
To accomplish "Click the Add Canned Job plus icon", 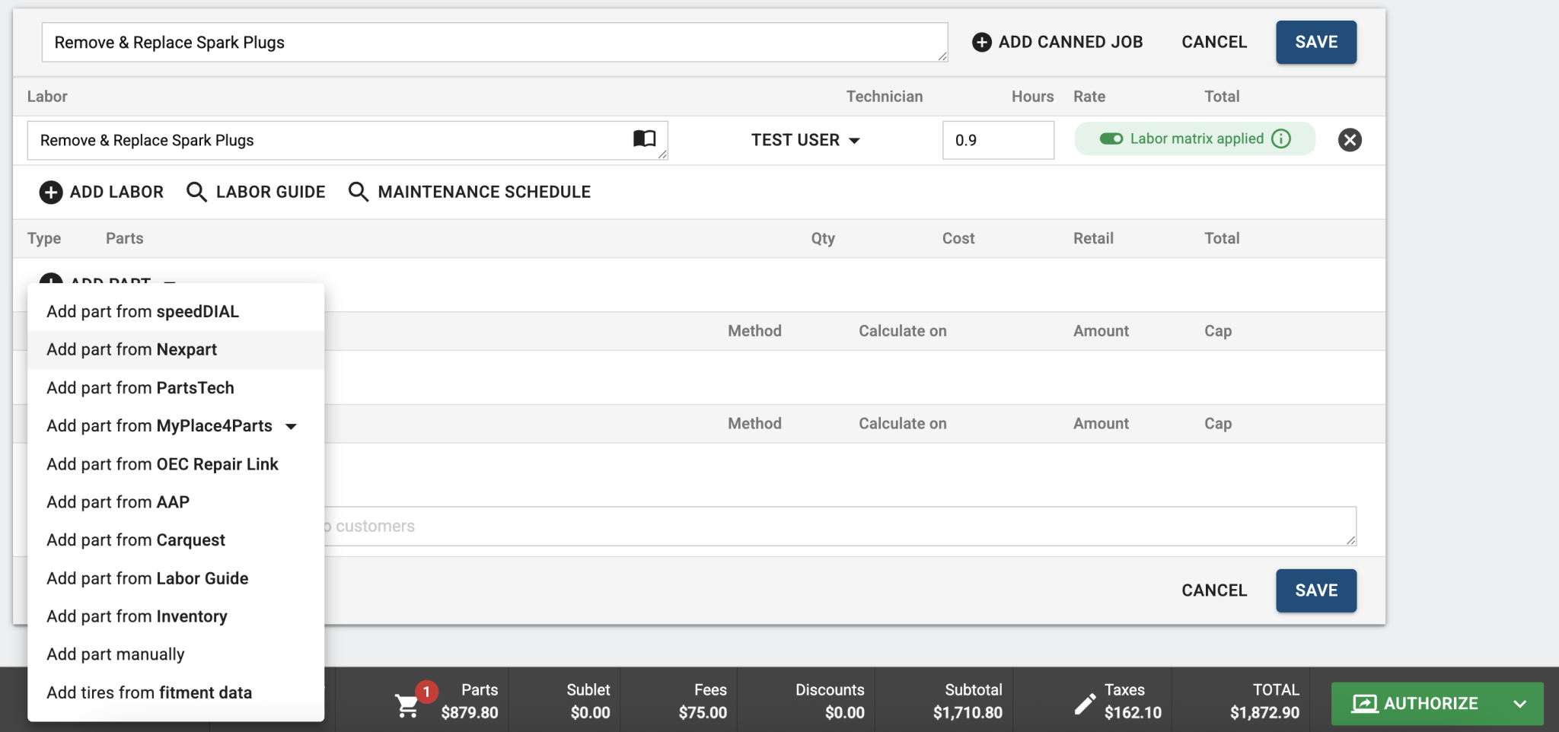I will (x=981, y=42).
